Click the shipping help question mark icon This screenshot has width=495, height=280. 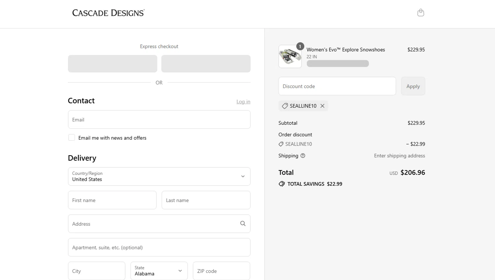(303, 156)
